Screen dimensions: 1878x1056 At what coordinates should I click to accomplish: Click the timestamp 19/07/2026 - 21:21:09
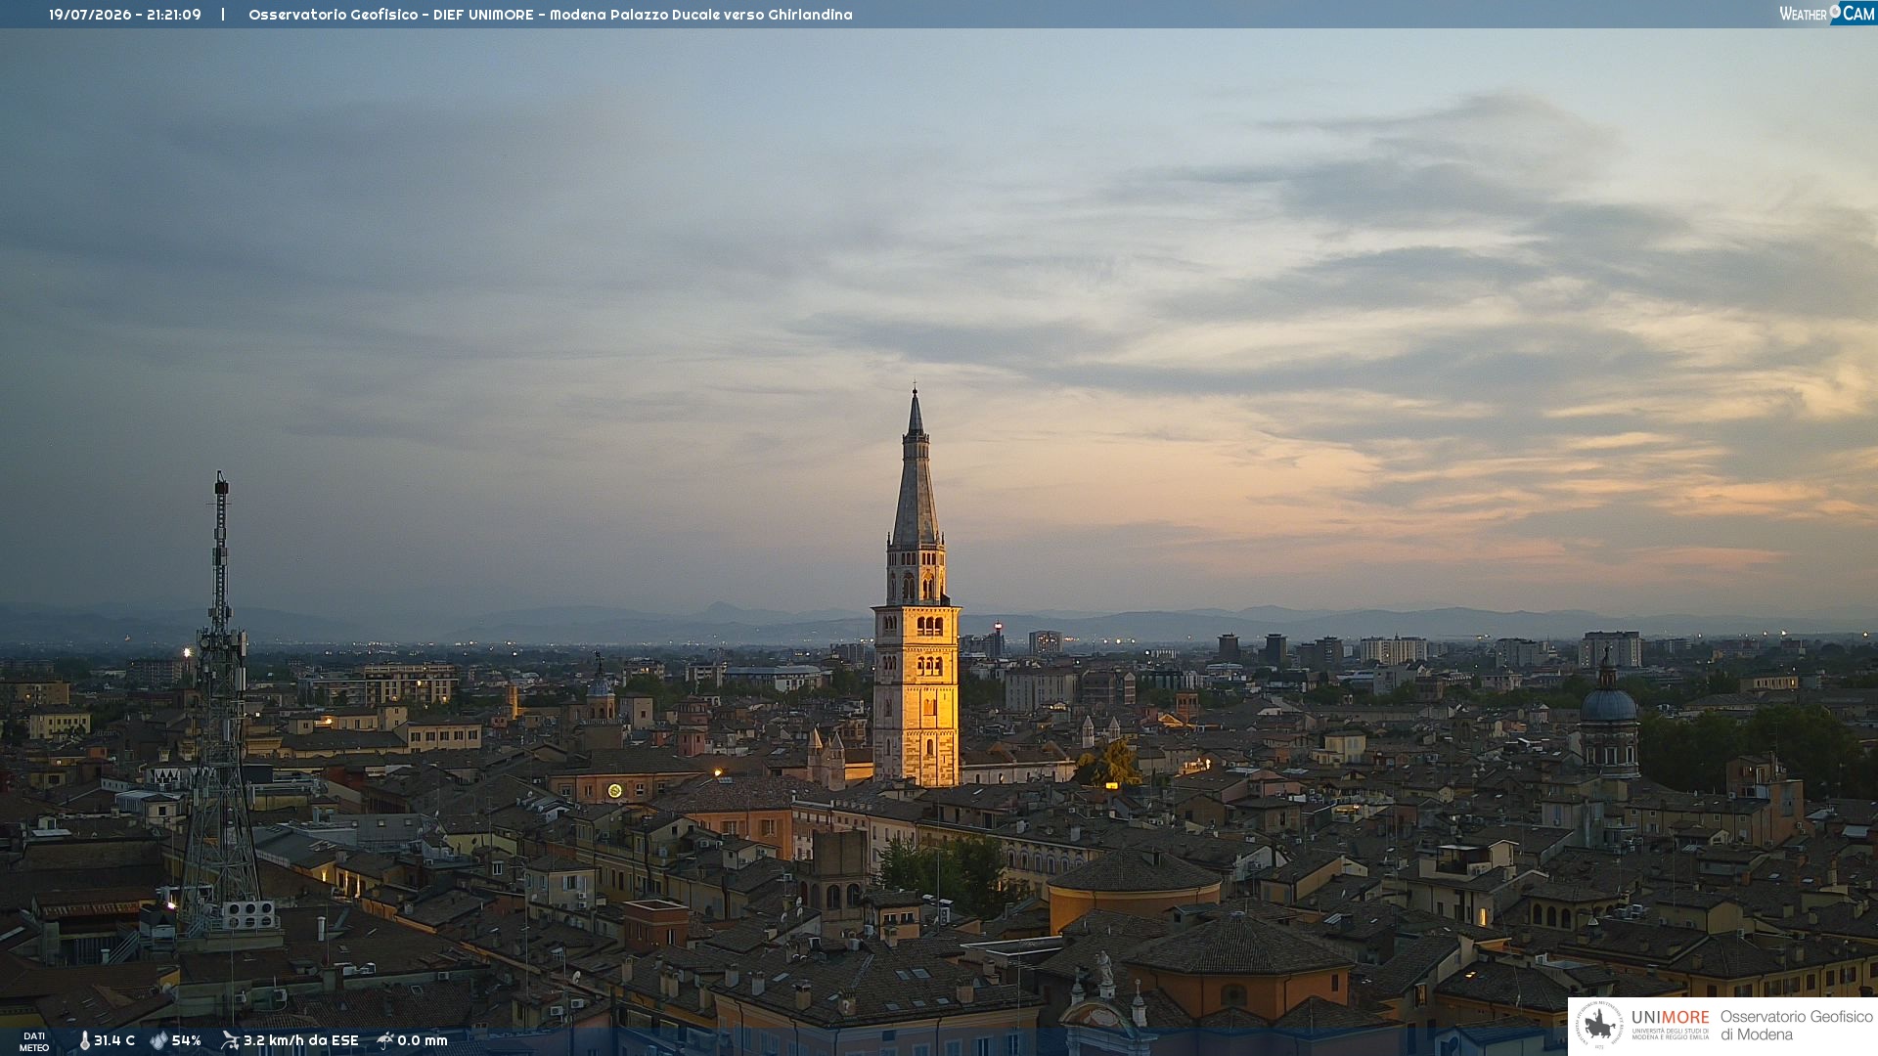pos(125,15)
